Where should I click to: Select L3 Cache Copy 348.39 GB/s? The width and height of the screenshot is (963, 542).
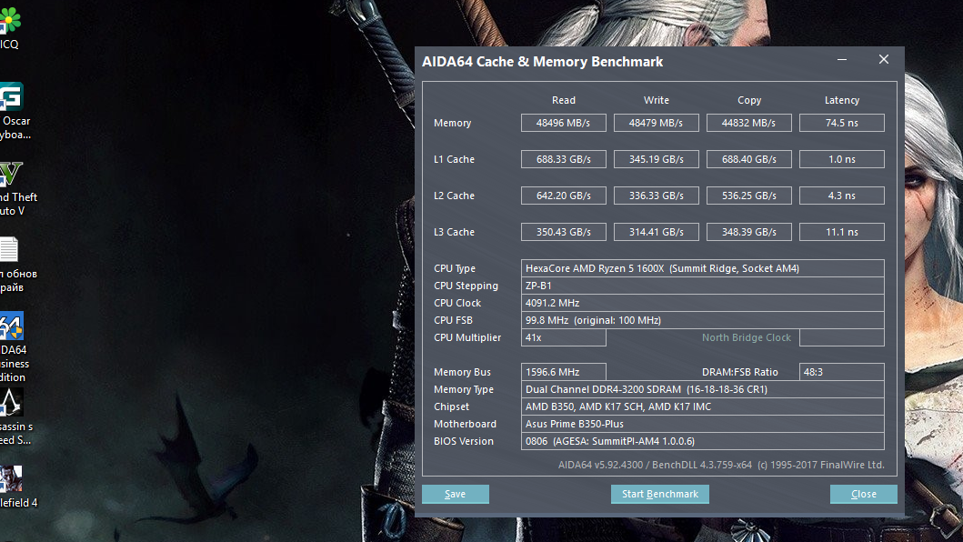(748, 232)
